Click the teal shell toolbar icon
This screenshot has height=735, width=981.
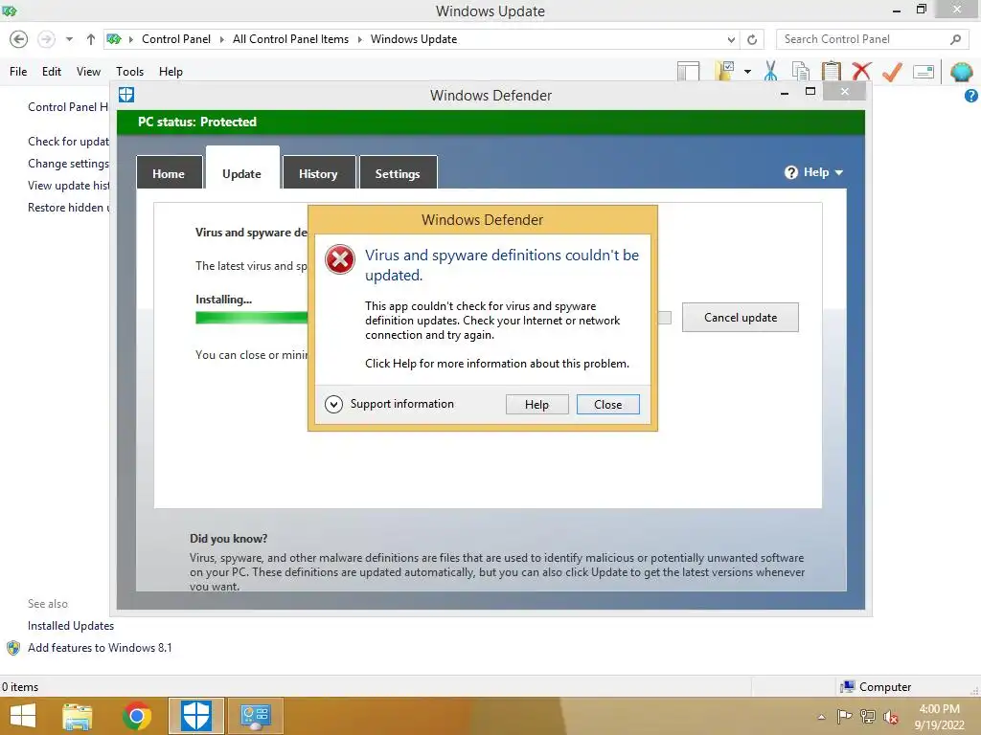(x=961, y=72)
